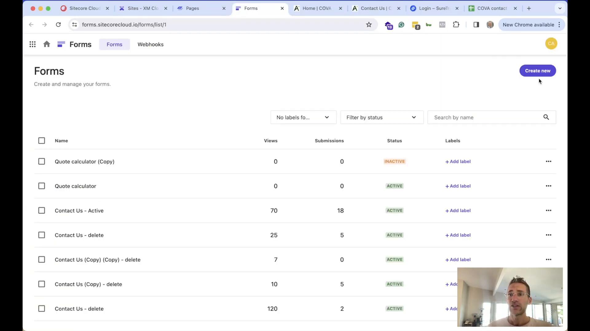Switch to the Webhooks tab

pos(150,44)
